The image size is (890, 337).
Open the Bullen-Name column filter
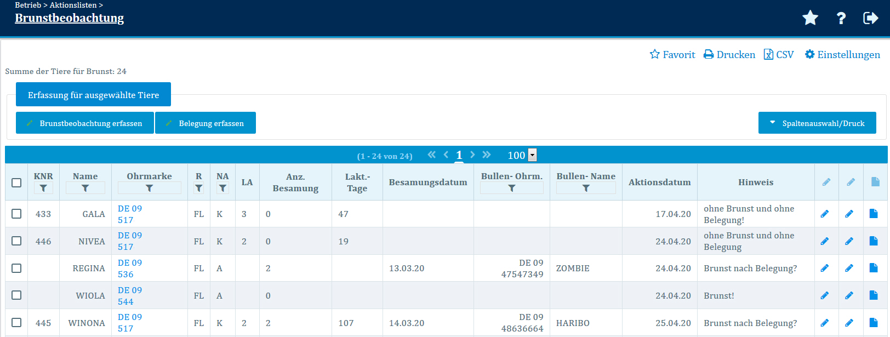(x=586, y=189)
